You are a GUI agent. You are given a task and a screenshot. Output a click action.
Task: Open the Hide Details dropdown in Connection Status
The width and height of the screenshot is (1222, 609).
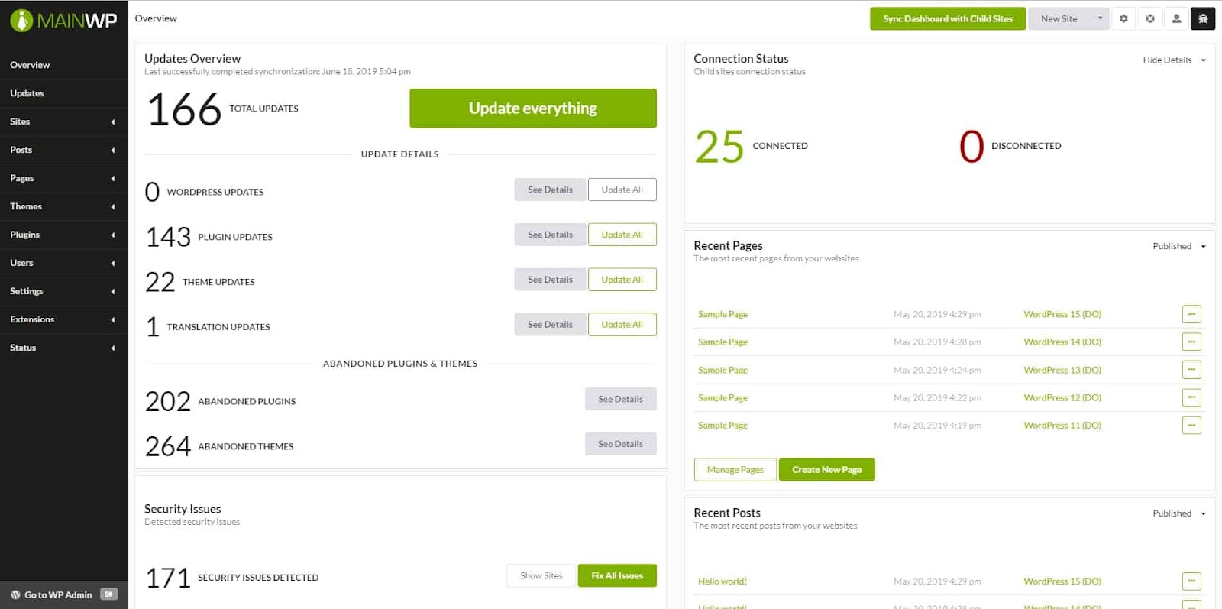point(1175,60)
